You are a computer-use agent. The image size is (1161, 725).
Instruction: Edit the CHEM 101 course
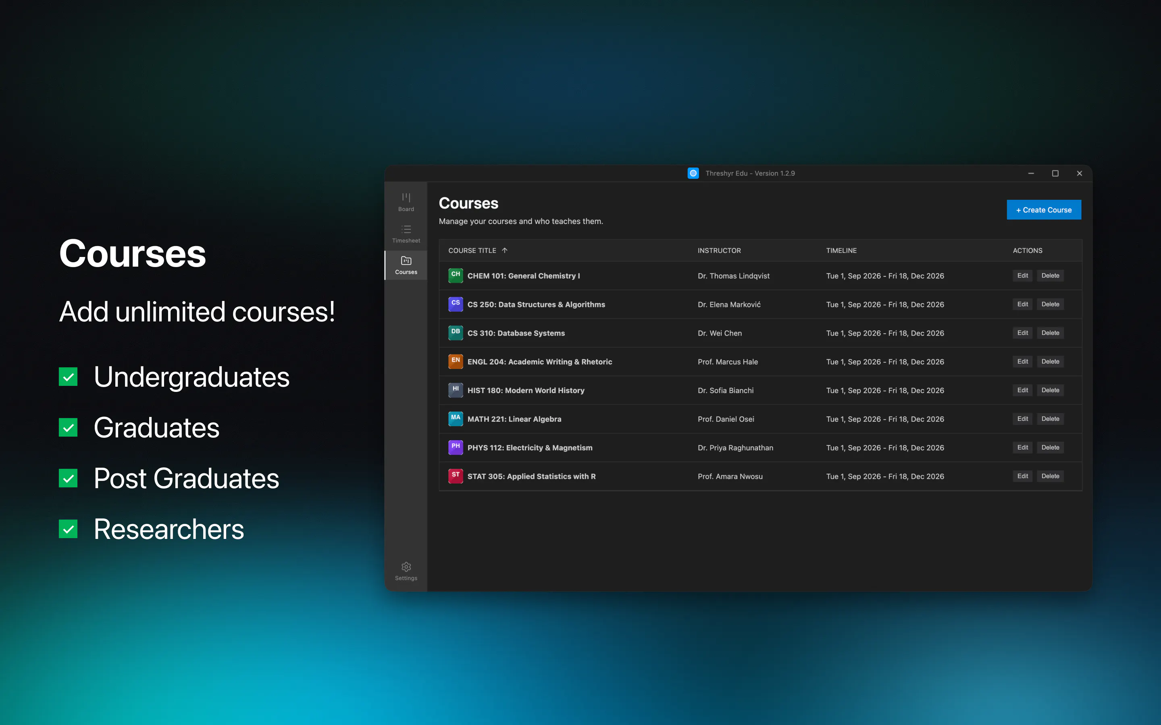(1022, 276)
